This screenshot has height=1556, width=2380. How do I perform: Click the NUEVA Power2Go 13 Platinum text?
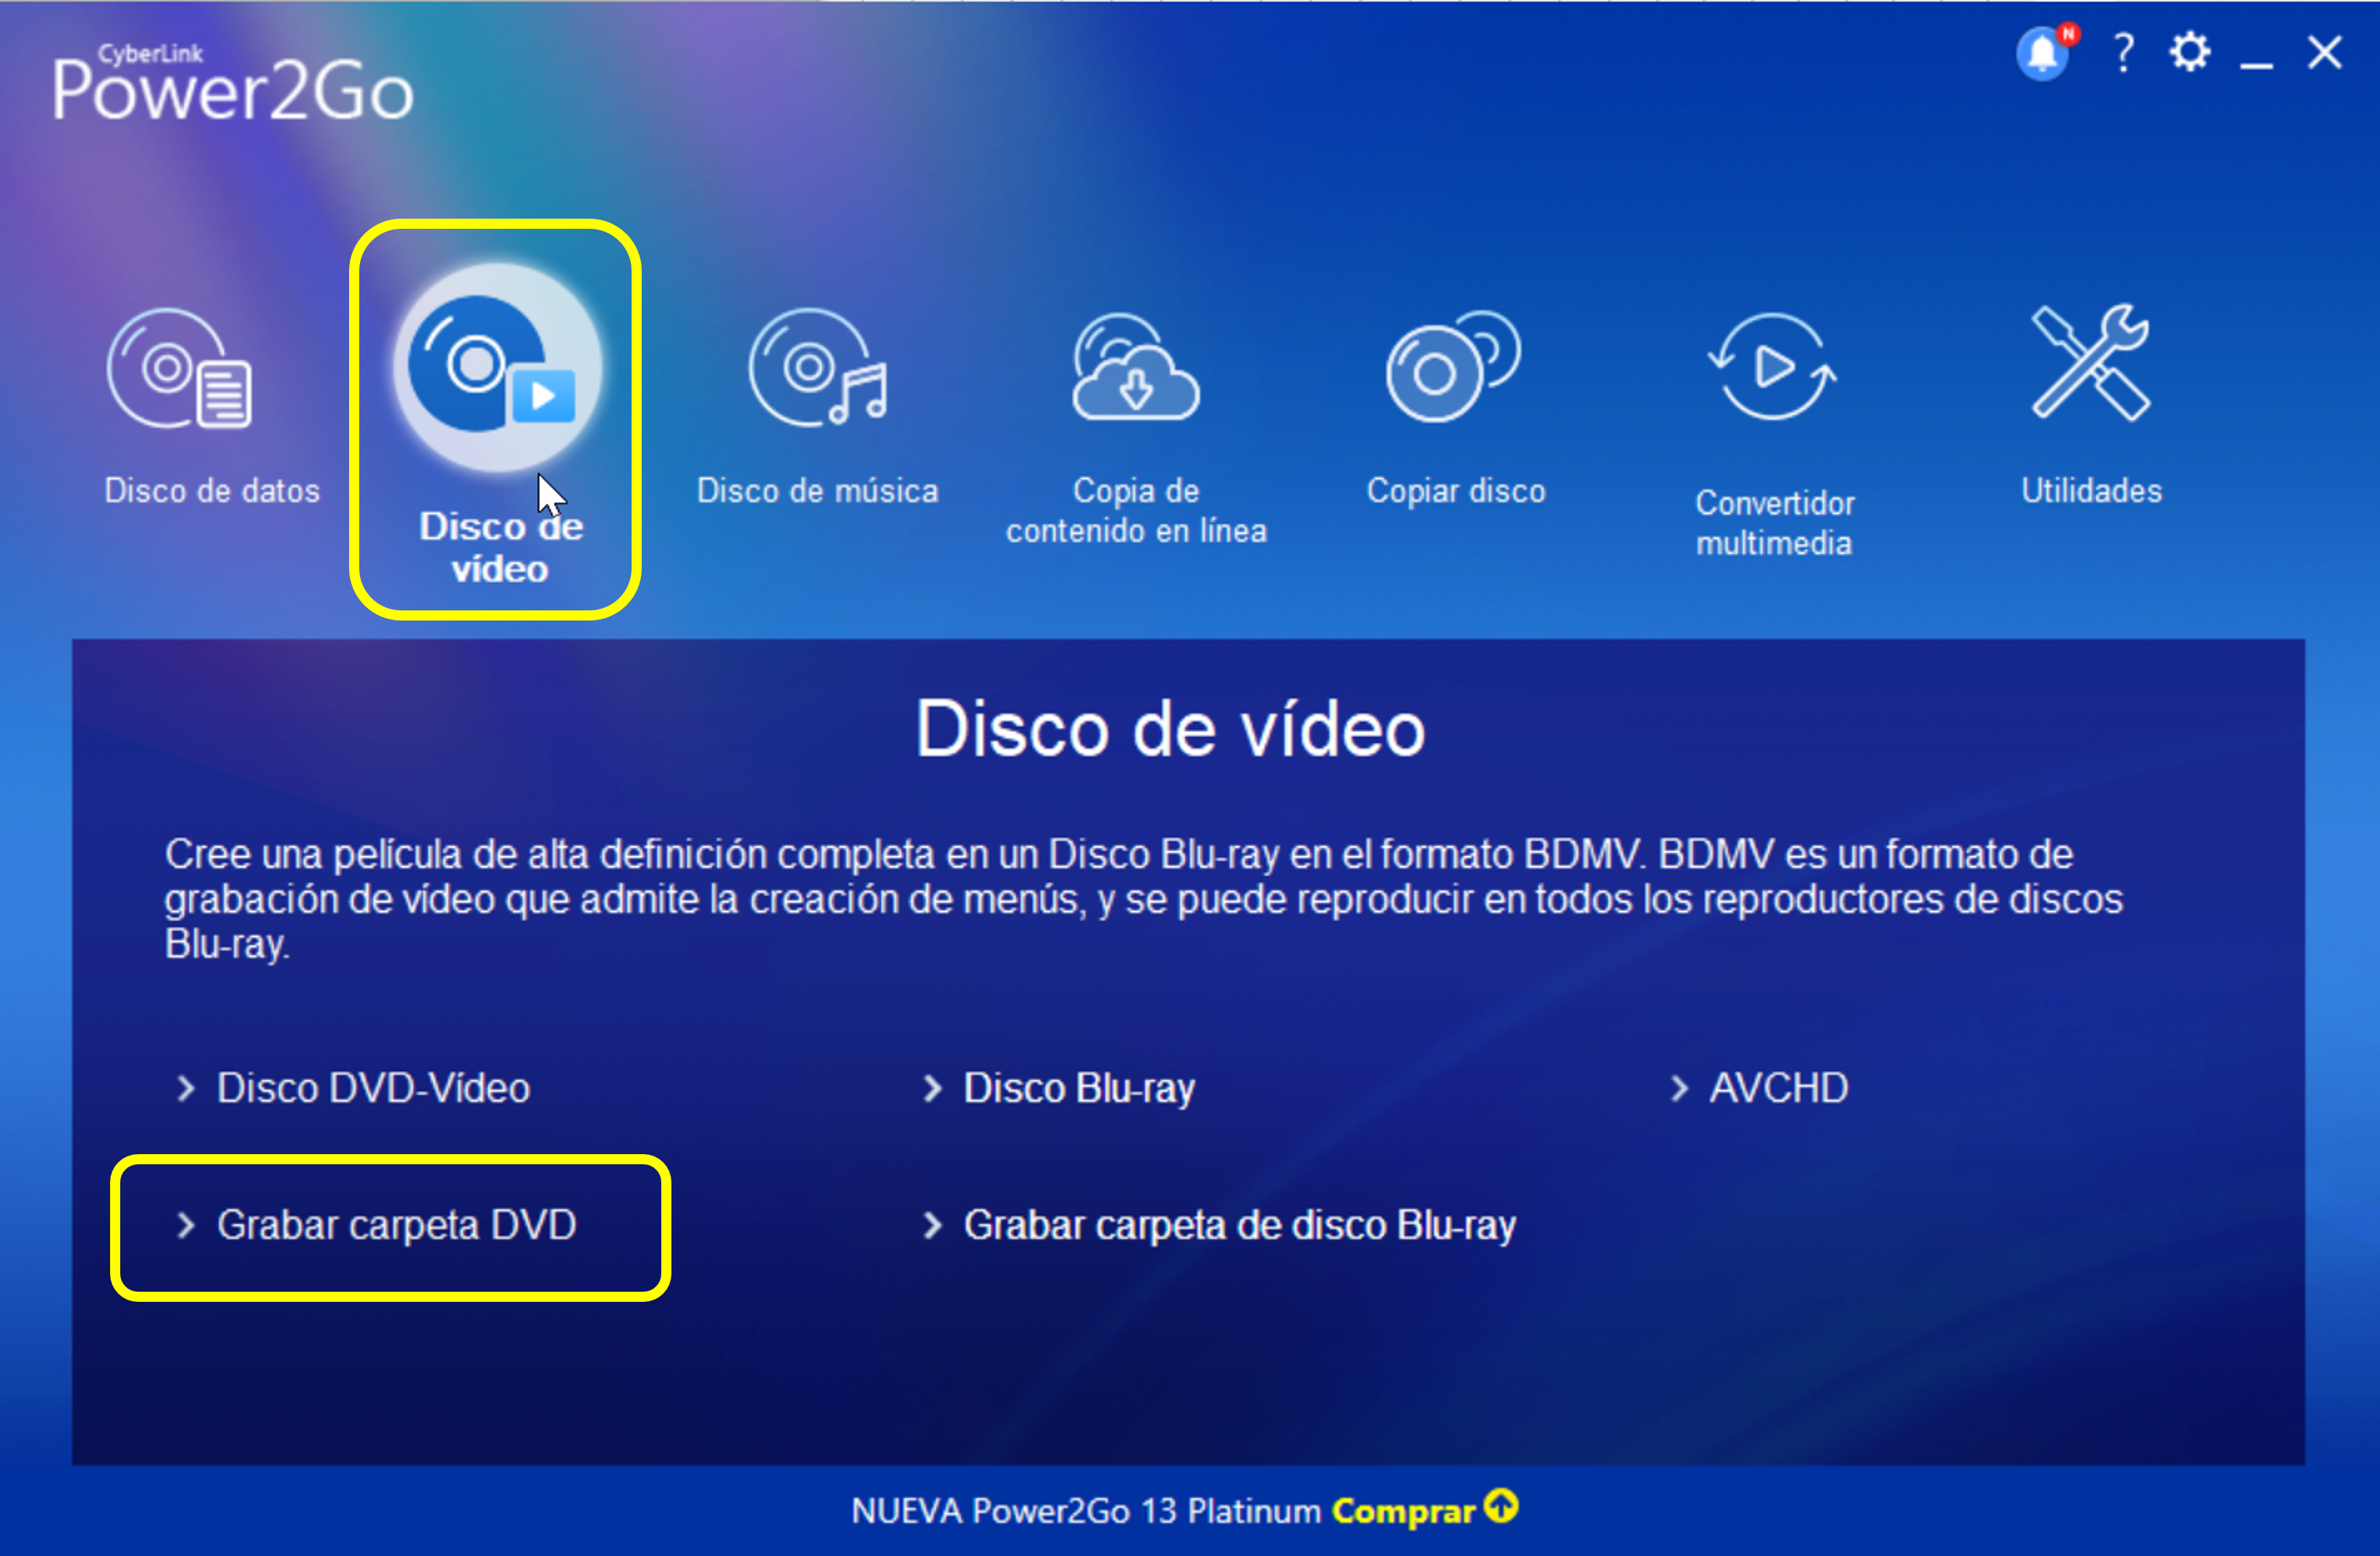(1086, 1510)
